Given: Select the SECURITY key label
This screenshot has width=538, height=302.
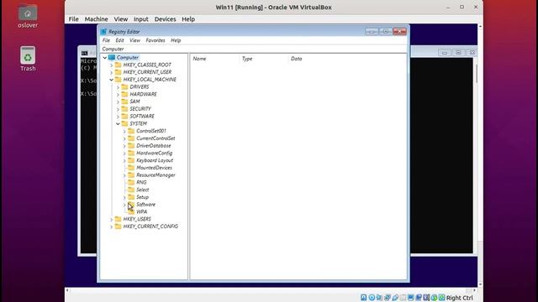Looking at the screenshot, I should click(140, 109).
